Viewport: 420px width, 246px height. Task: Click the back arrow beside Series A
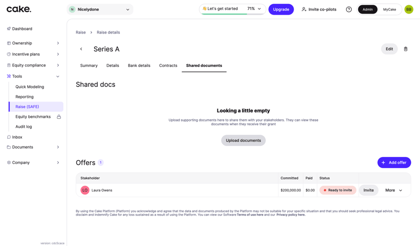(81, 49)
